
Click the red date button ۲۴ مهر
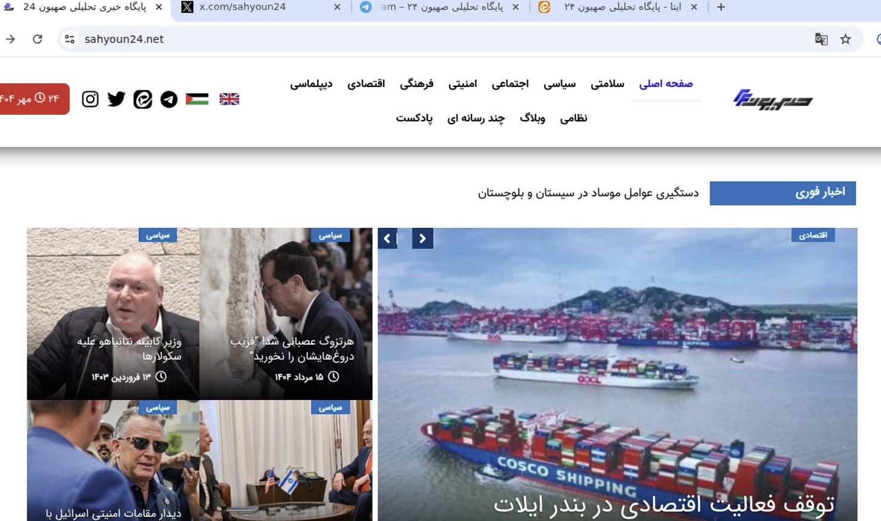[x=34, y=99]
